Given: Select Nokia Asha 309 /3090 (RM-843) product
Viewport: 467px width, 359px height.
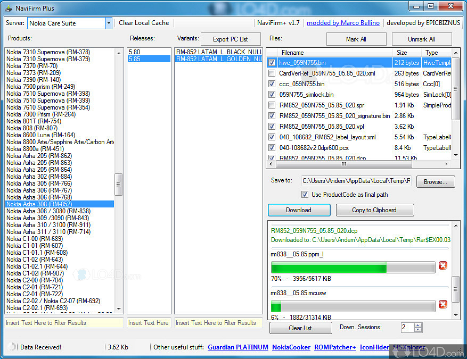Looking at the screenshot, I should pyautogui.click(x=47, y=218).
